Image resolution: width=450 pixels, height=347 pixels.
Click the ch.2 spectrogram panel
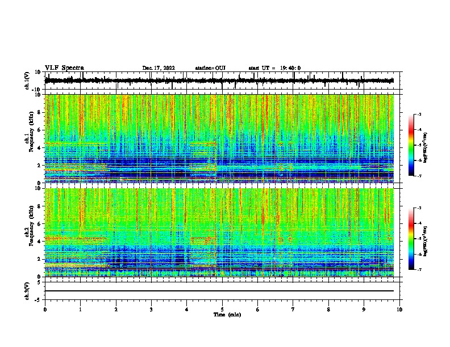(x=219, y=232)
